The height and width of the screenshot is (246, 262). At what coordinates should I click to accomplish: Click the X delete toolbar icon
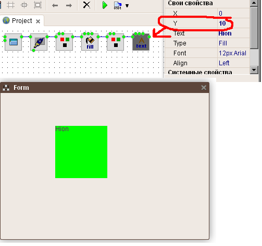coord(86,5)
